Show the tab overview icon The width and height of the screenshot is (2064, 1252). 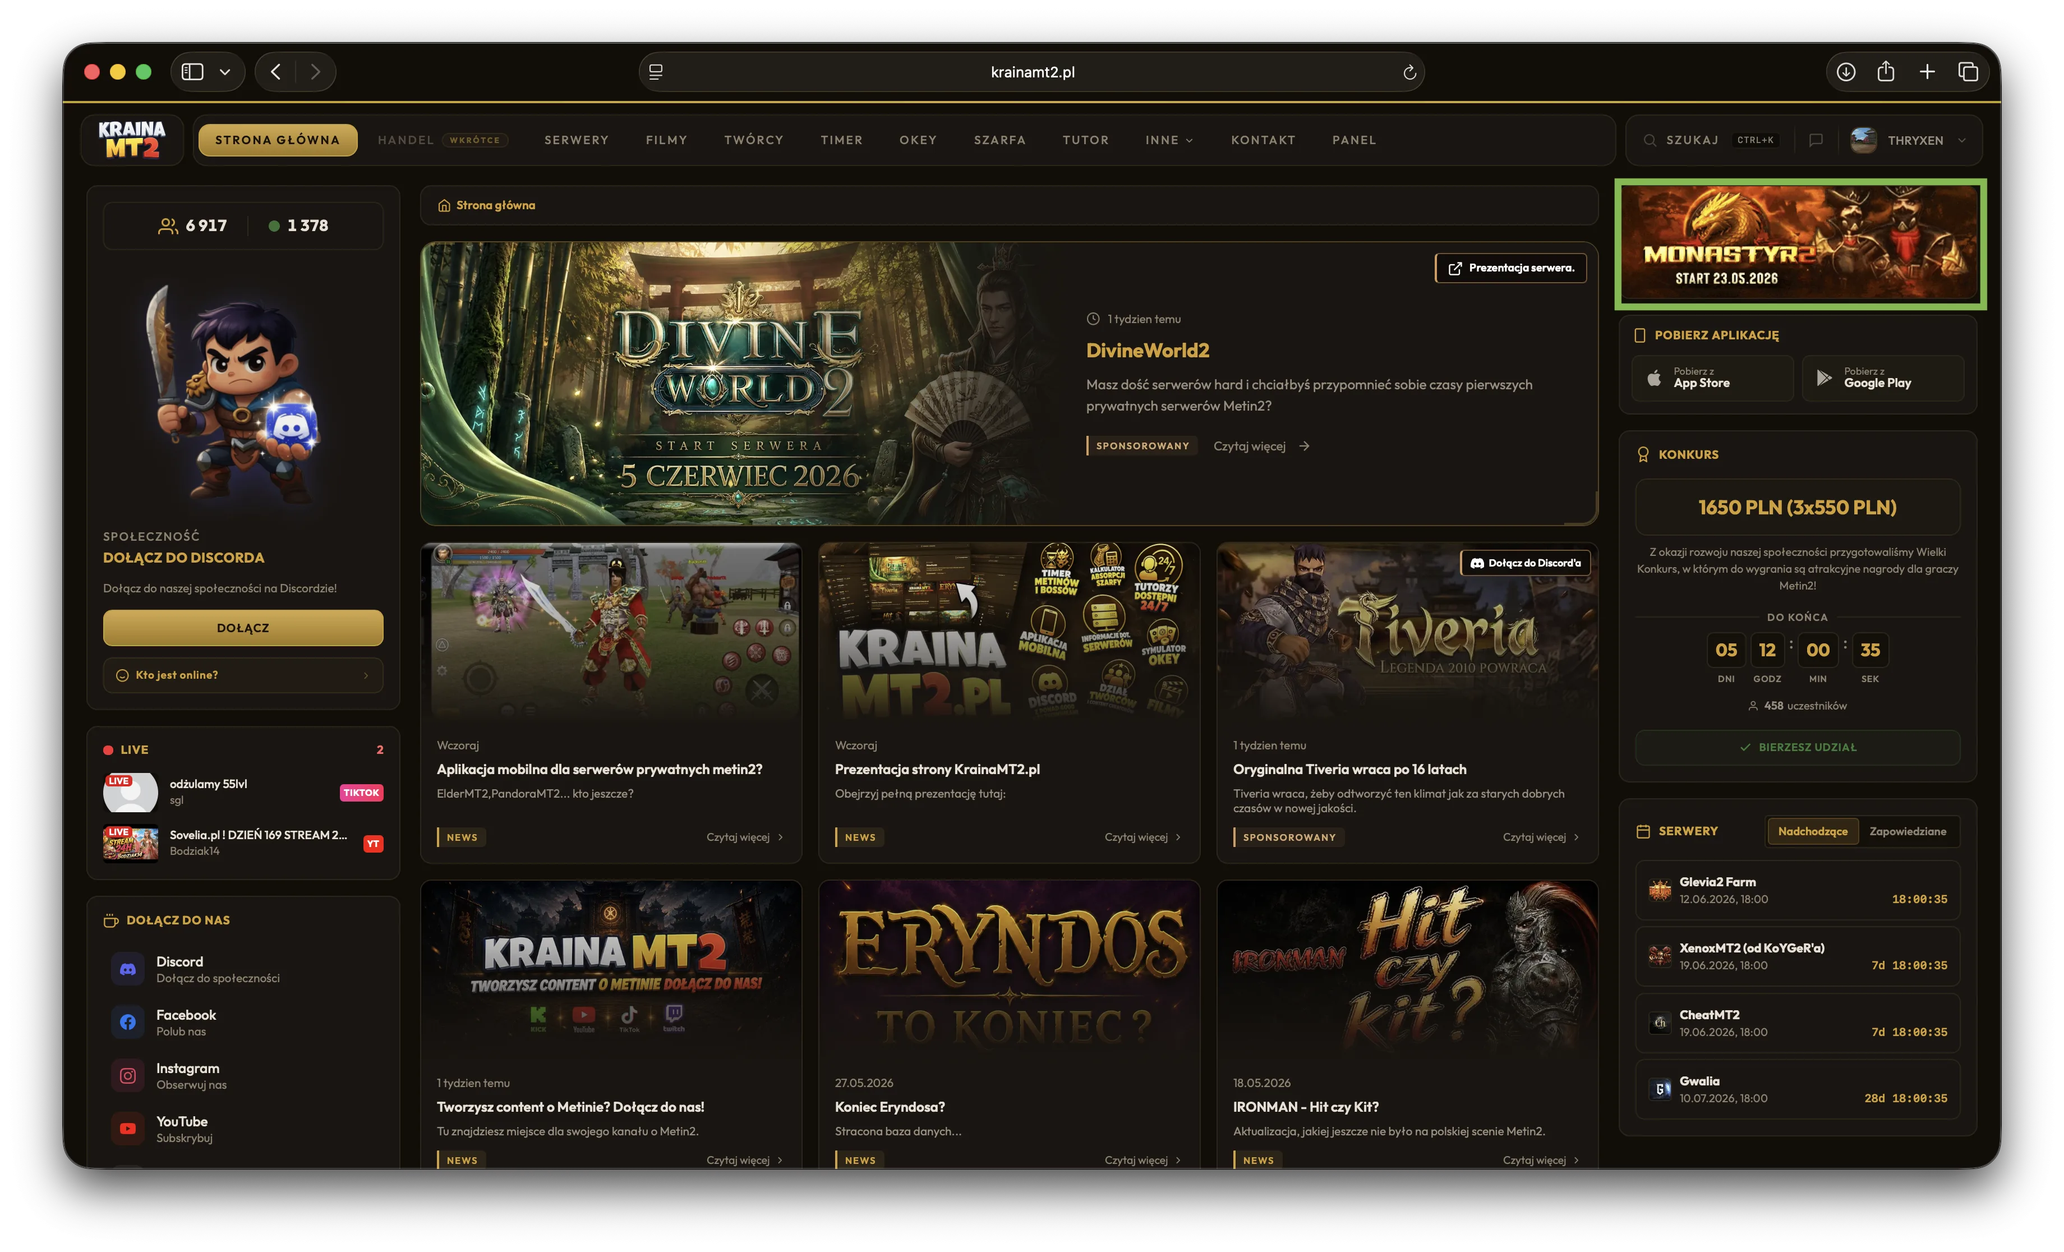(x=1968, y=72)
